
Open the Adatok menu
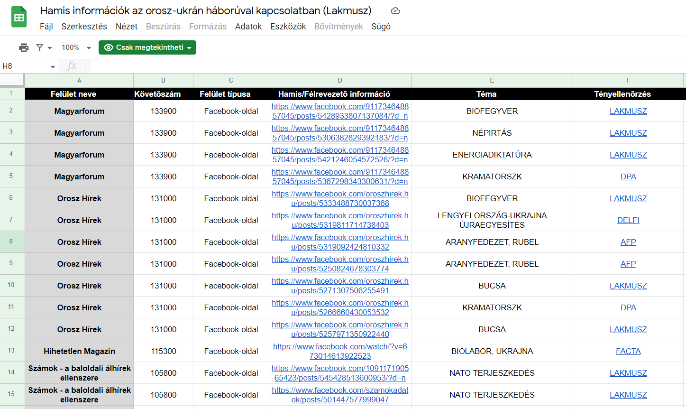248,27
